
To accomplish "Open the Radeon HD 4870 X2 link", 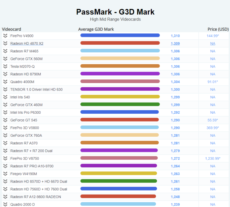I will pyautogui.click(x=27, y=43).
